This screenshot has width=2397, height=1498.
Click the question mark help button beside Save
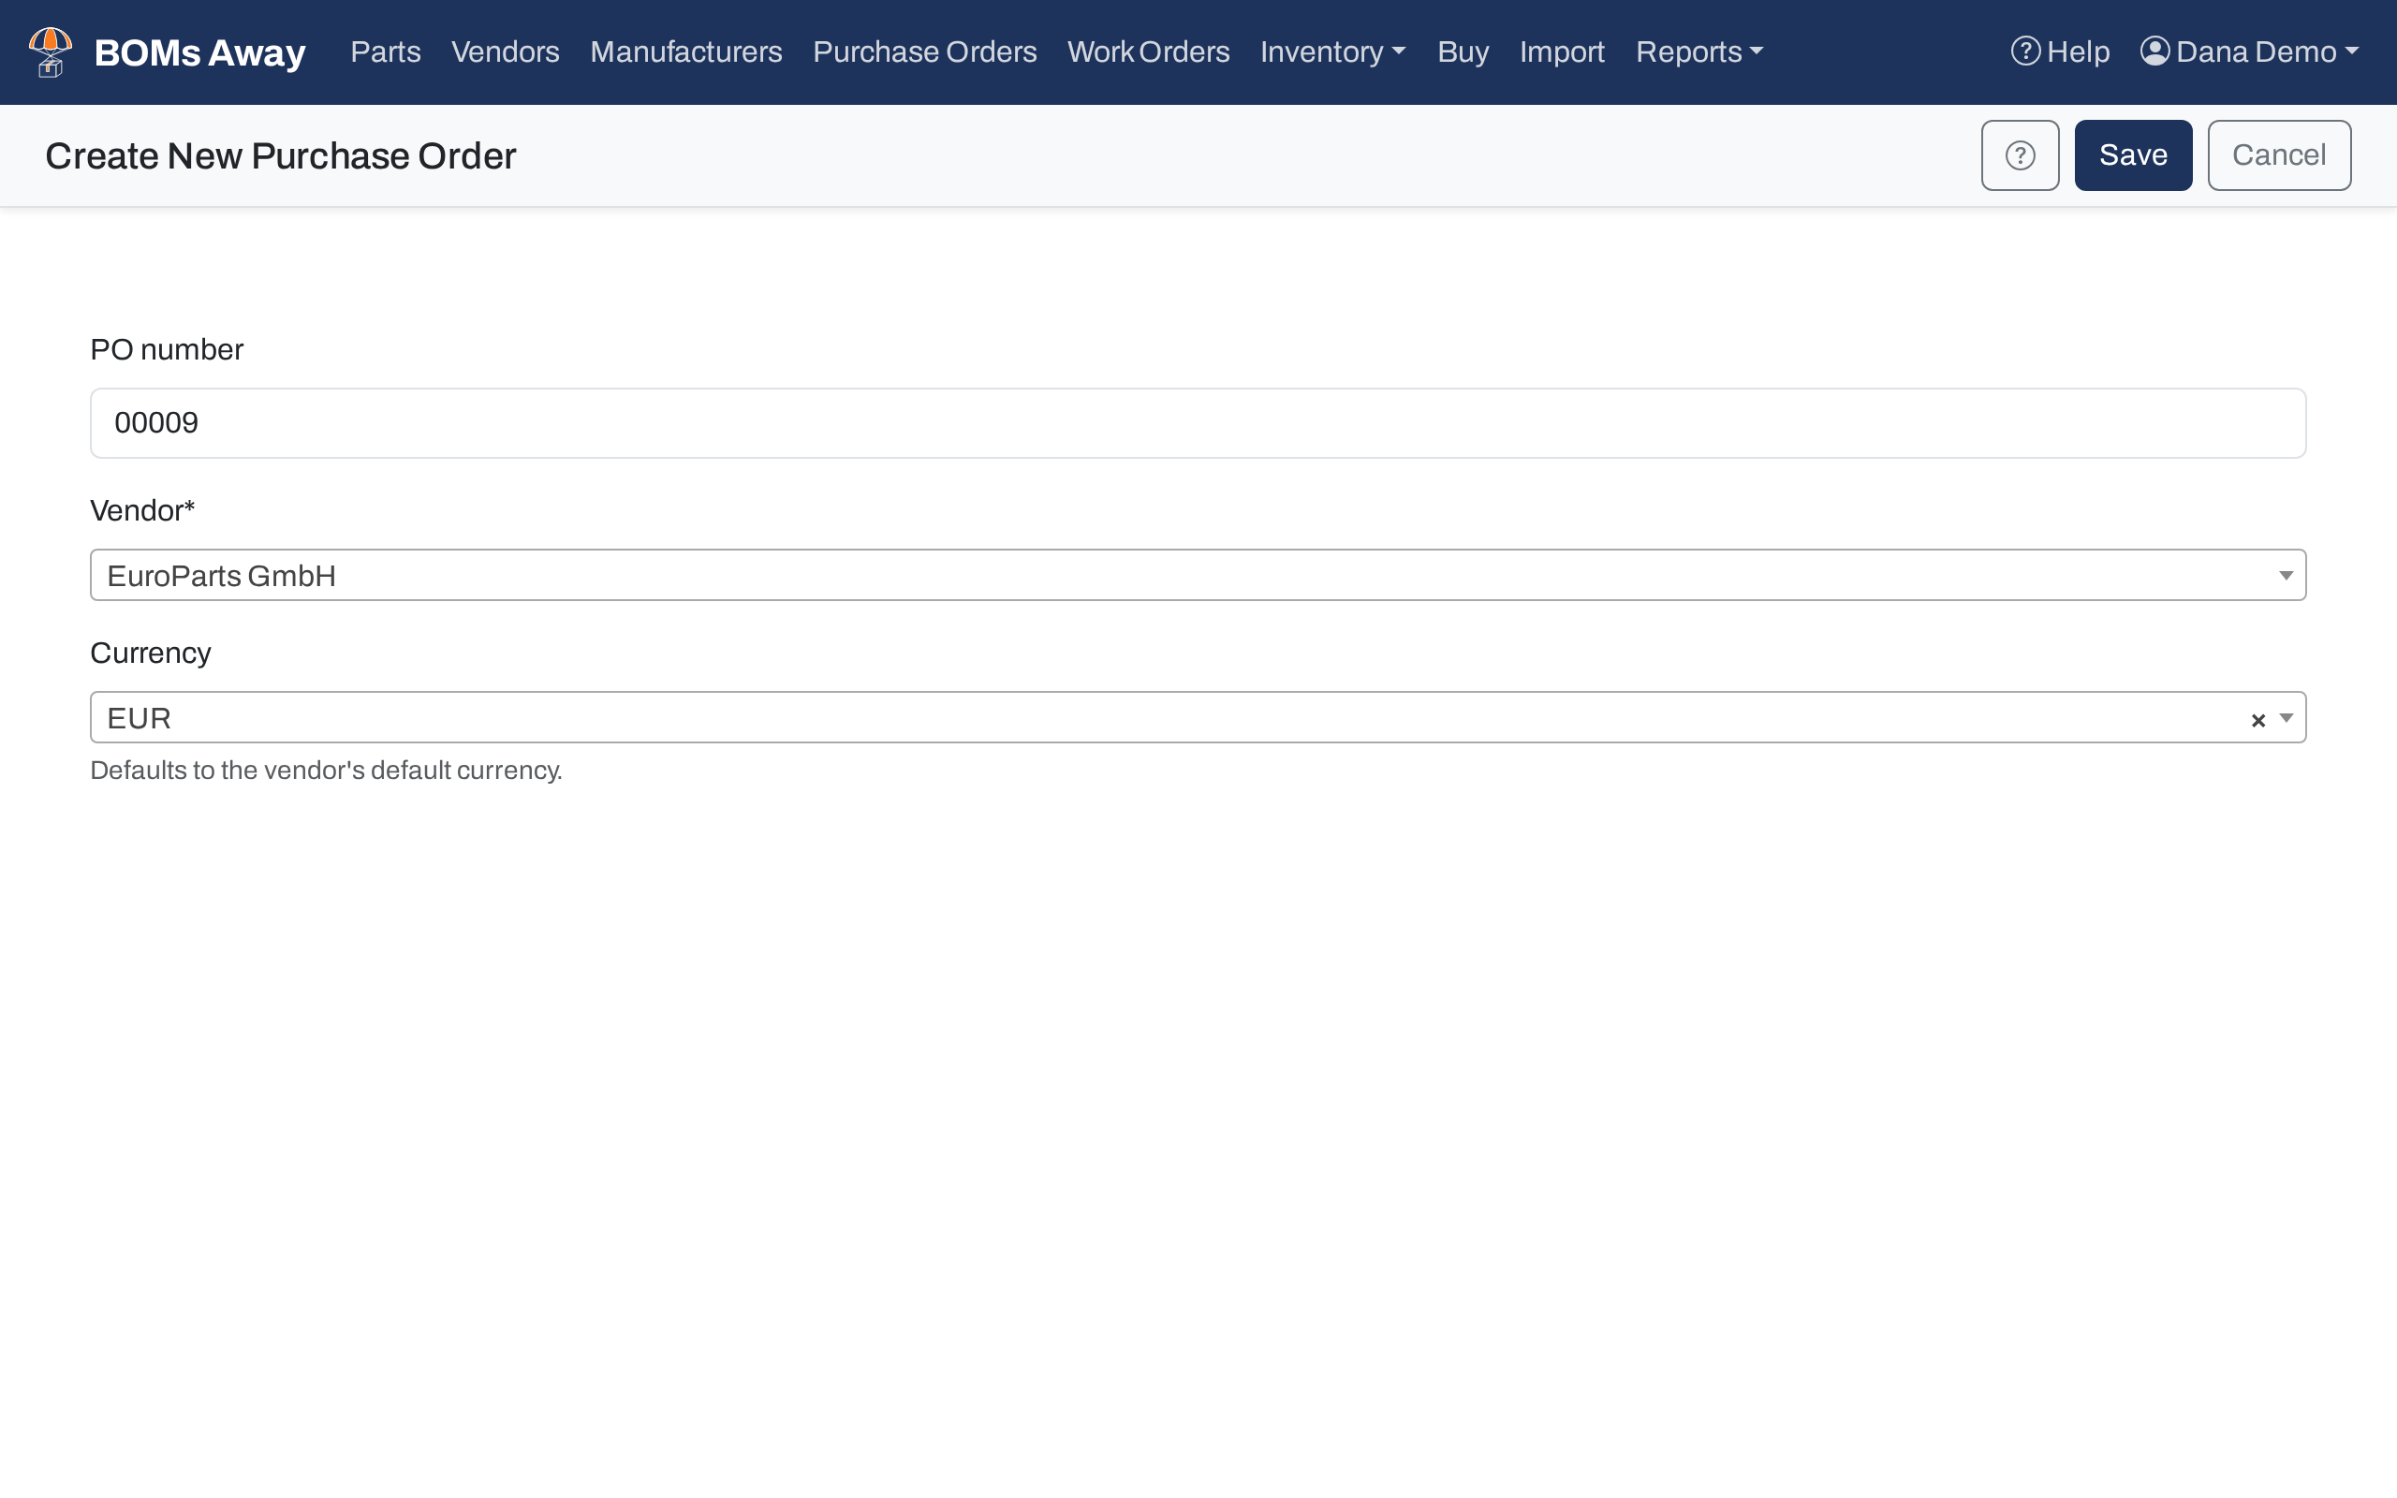(2020, 155)
